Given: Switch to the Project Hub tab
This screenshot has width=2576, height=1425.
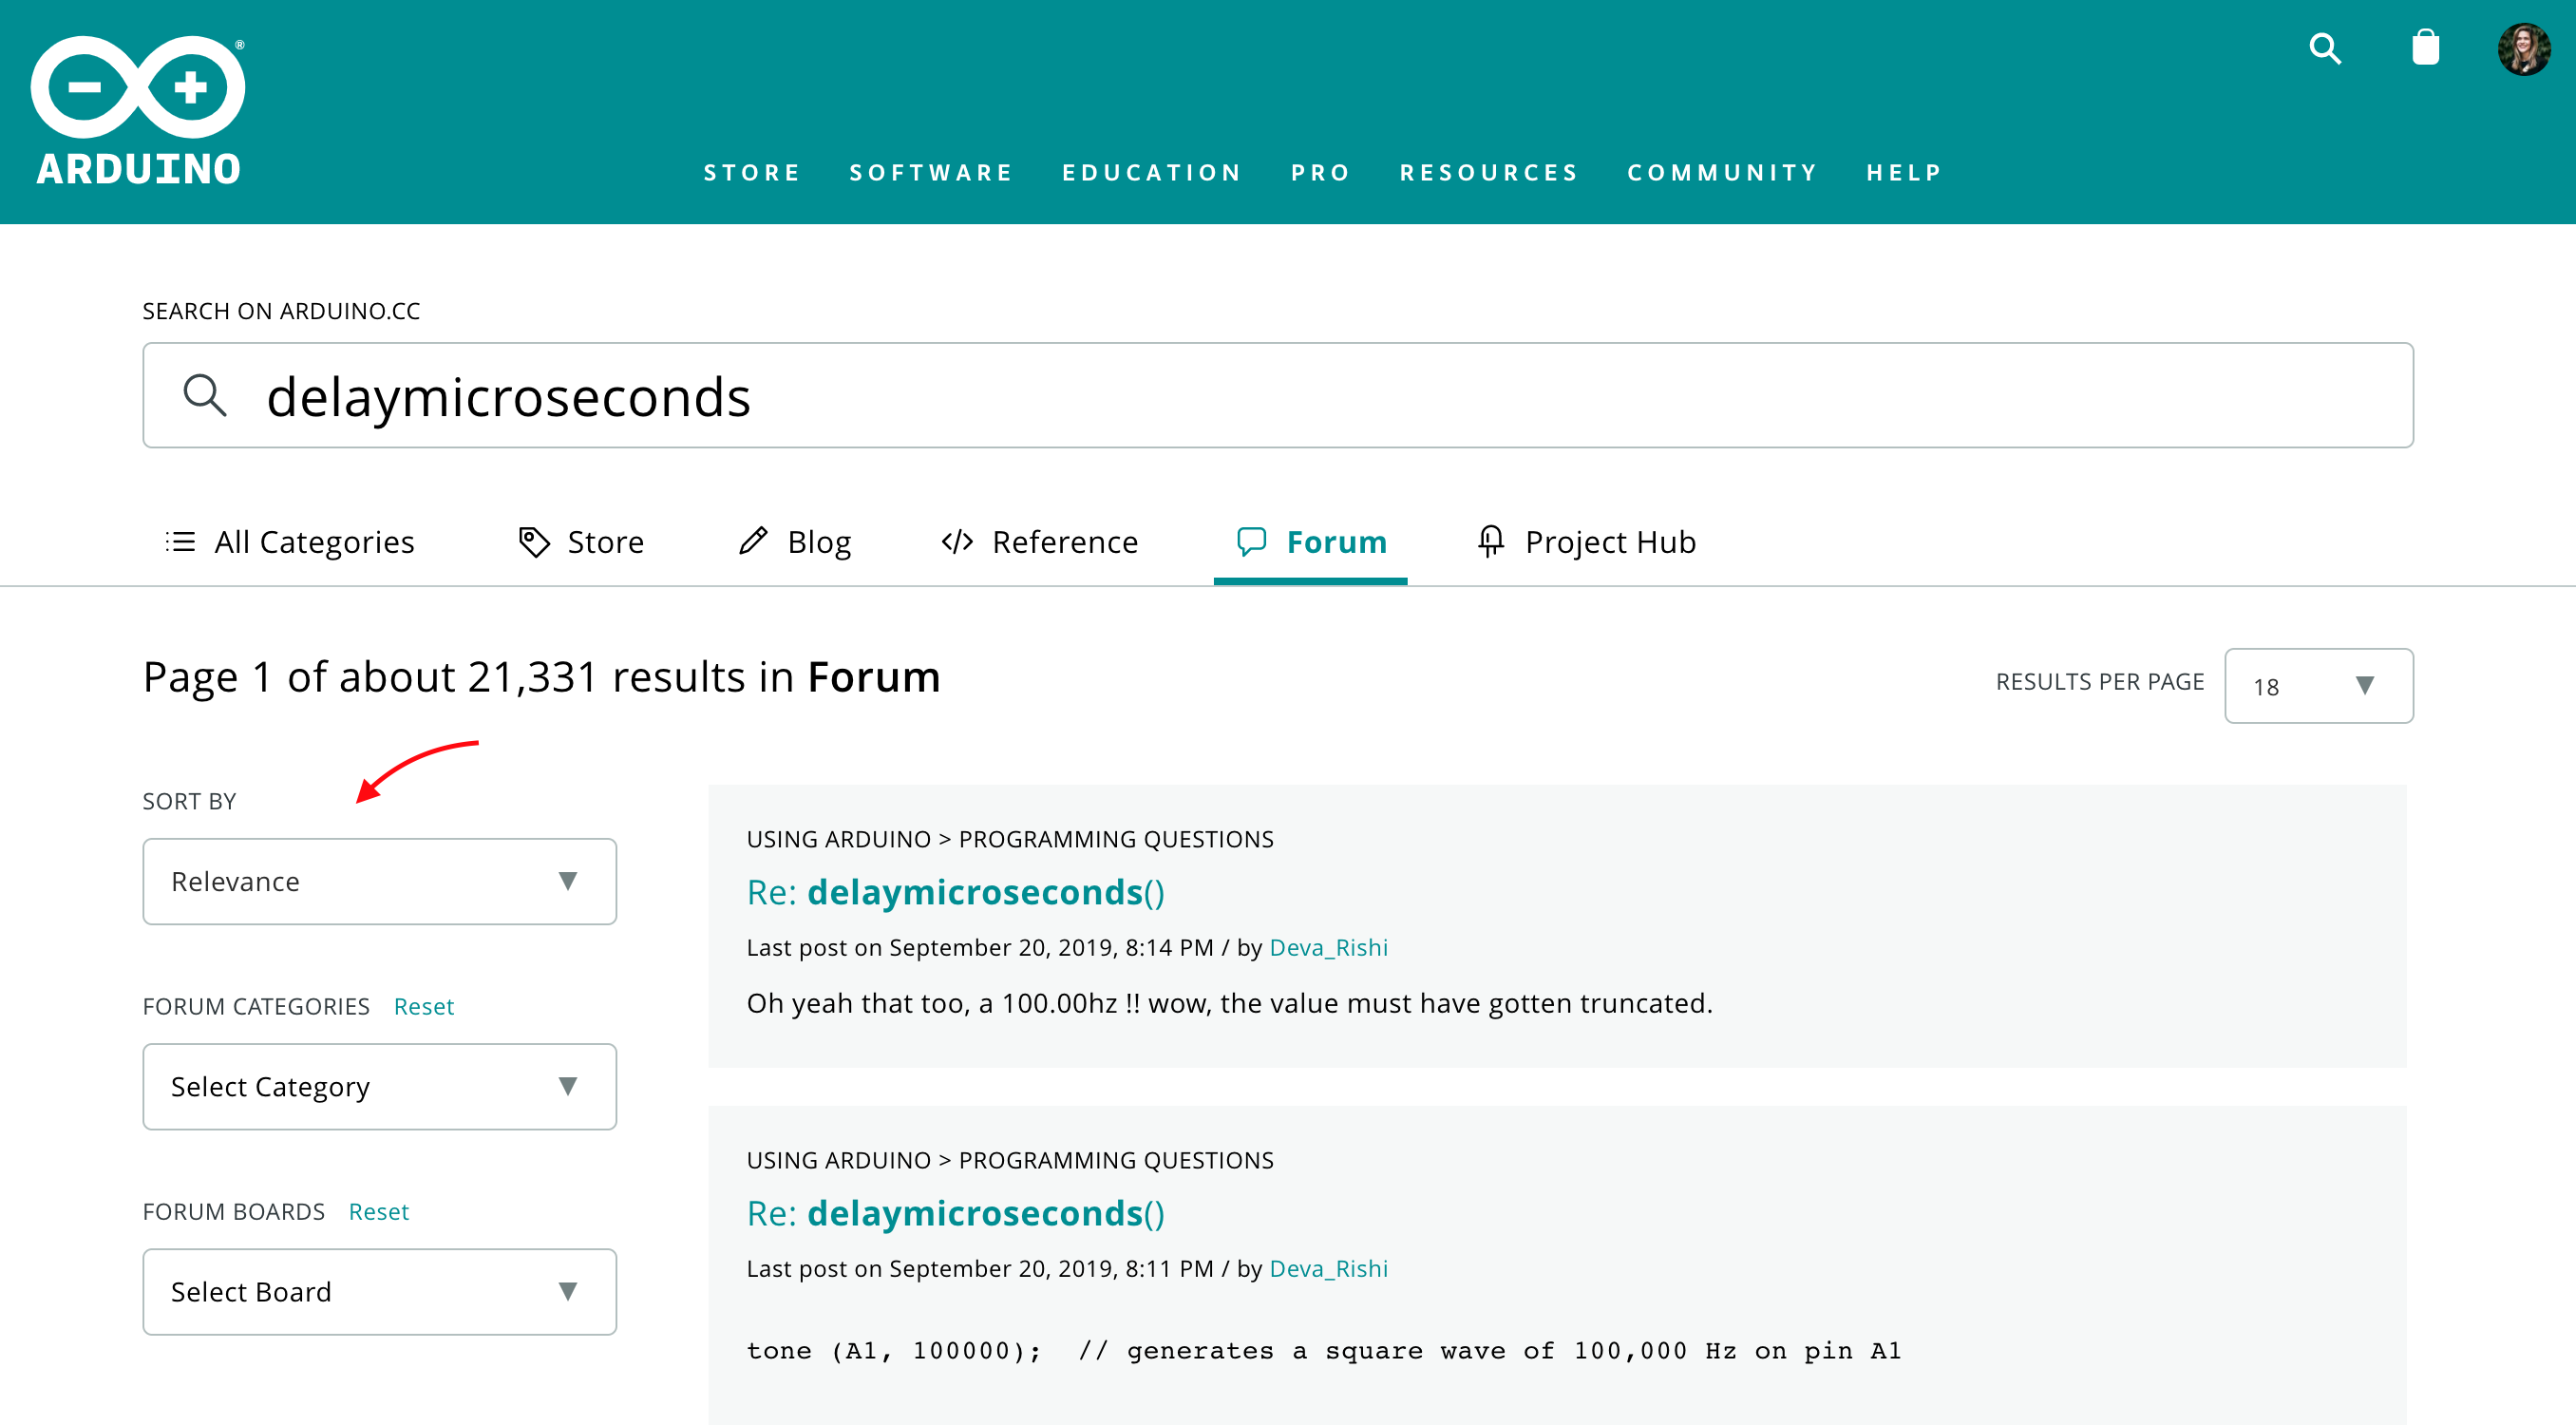Looking at the screenshot, I should coord(1587,541).
